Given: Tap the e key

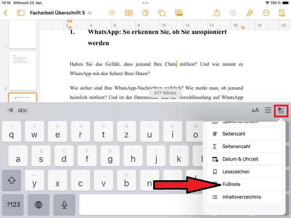Looking at the screenshot, I should click(x=57, y=132).
